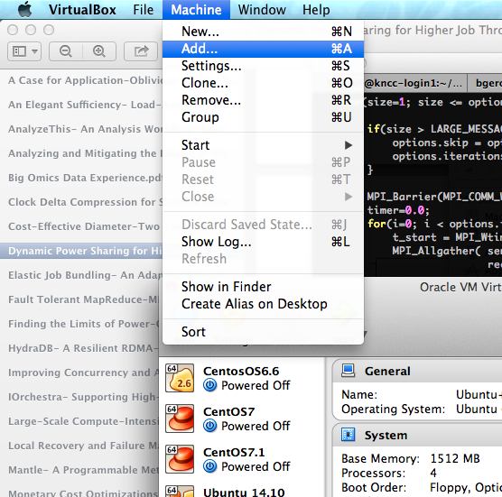This screenshot has width=502, height=497.
Task: Open the Help menu
Action: [316, 10]
